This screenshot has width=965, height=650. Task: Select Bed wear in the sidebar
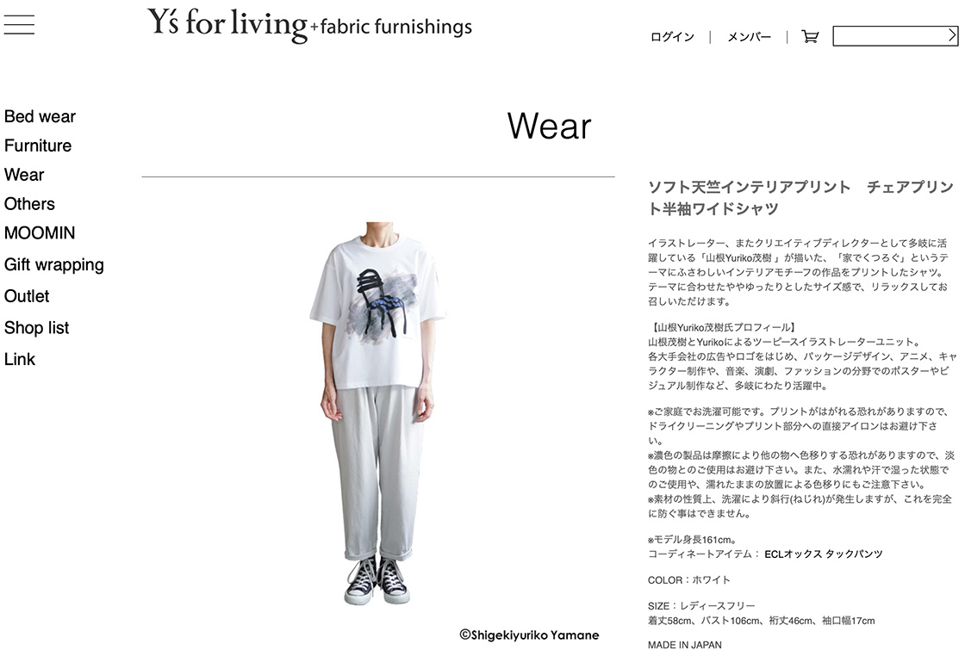coord(40,116)
